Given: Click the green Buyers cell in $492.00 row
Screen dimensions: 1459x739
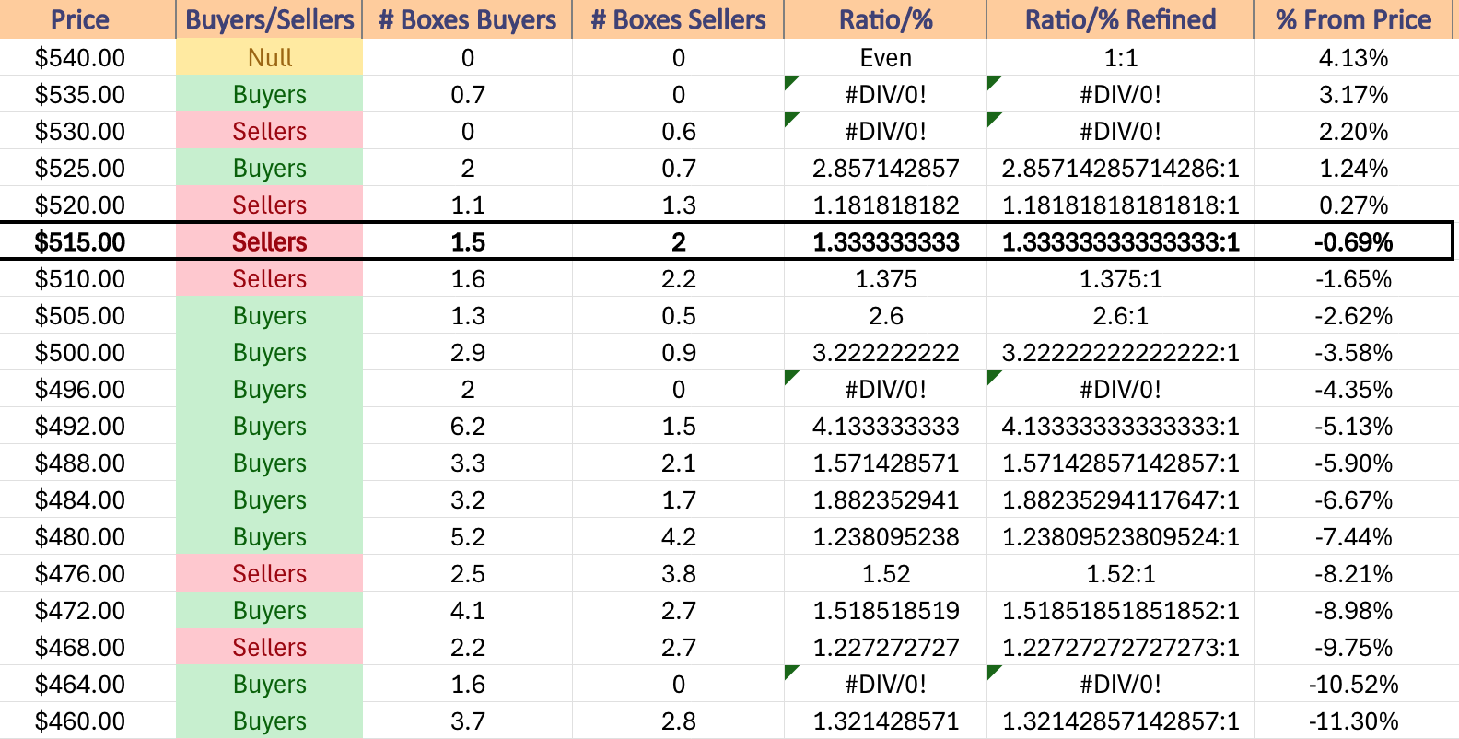Looking at the screenshot, I should click(269, 426).
